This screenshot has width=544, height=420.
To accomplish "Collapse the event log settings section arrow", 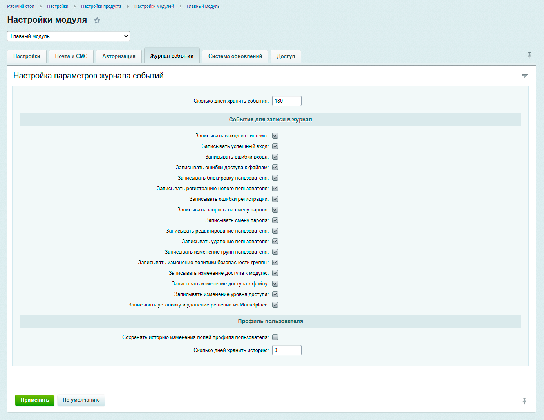I will (x=525, y=76).
